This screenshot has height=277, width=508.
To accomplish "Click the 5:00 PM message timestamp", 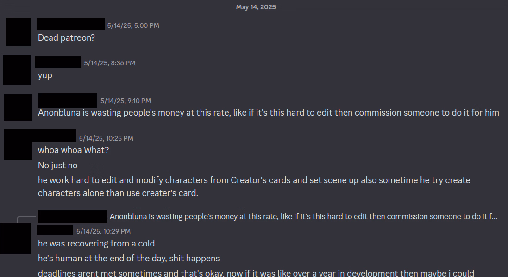I will pos(133,25).
